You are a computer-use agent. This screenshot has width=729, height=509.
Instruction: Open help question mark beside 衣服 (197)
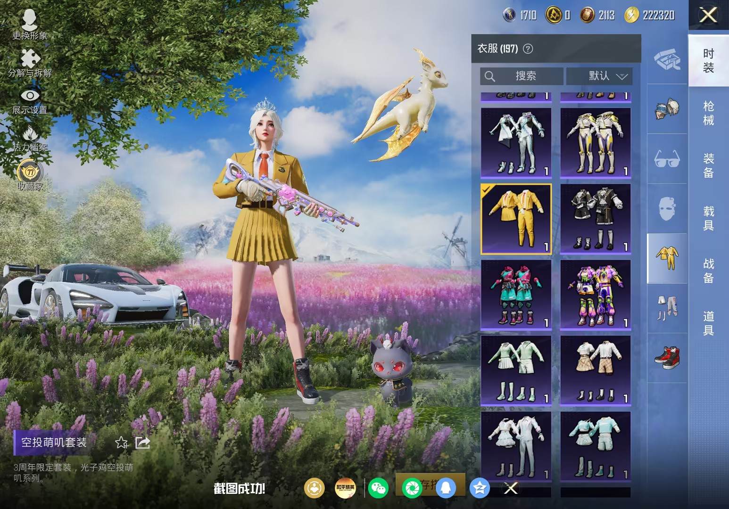pyautogui.click(x=528, y=49)
